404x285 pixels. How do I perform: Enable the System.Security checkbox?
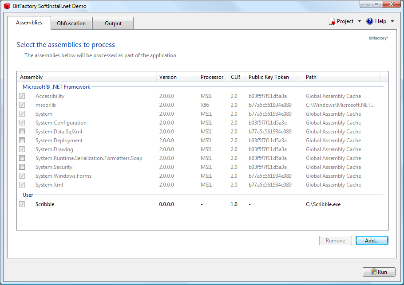22,167
